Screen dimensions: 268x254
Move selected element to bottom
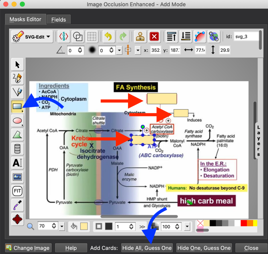[186, 36]
